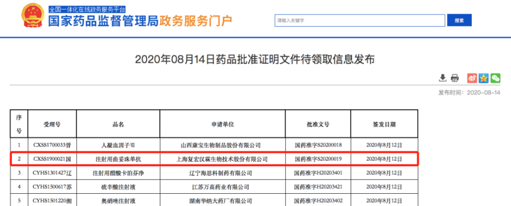
Task: Select cell 国药准字H20203402
Action: coord(318,200)
